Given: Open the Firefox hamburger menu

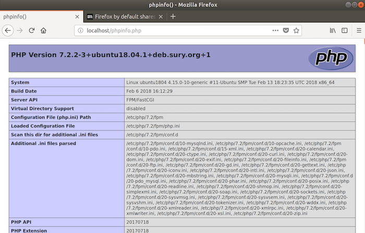Looking at the screenshot, I should point(359,30).
